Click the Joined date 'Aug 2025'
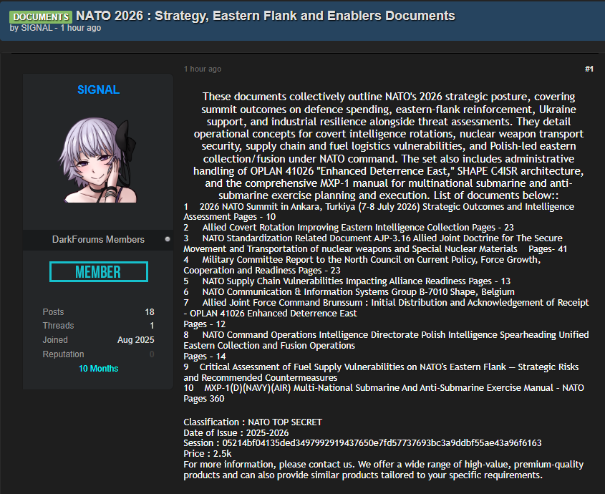Image resolution: width=605 pixels, height=494 pixels. tap(136, 340)
